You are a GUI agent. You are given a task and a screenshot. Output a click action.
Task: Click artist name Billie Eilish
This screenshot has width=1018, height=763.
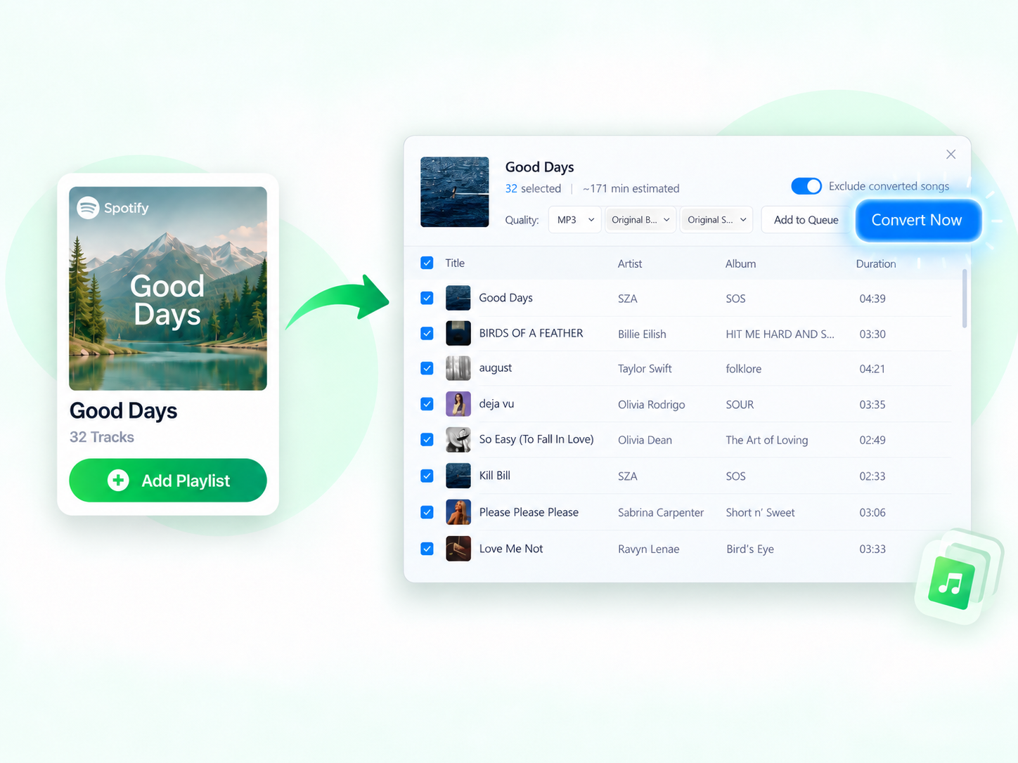click(642, 334)
